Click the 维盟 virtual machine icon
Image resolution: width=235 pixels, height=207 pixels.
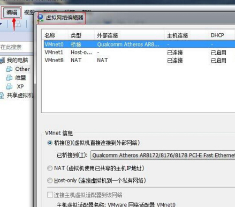9,78
